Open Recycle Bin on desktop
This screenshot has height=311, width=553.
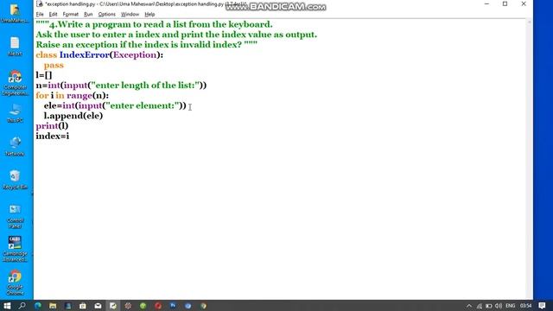click(x=15, y=180)
